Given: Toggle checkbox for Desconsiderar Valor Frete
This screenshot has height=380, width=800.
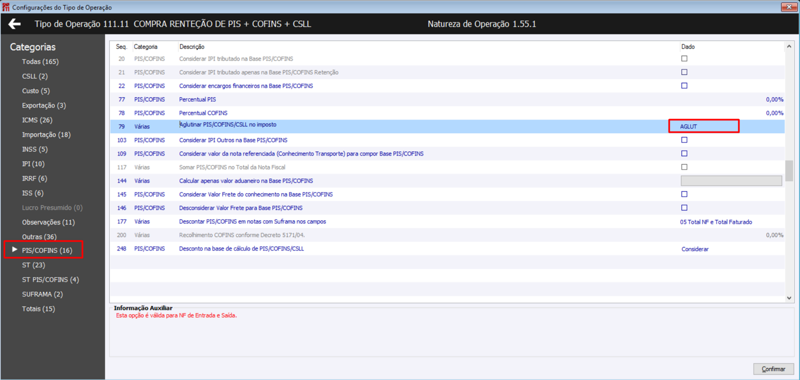Looking at the screenshot, I should [684, 208].
